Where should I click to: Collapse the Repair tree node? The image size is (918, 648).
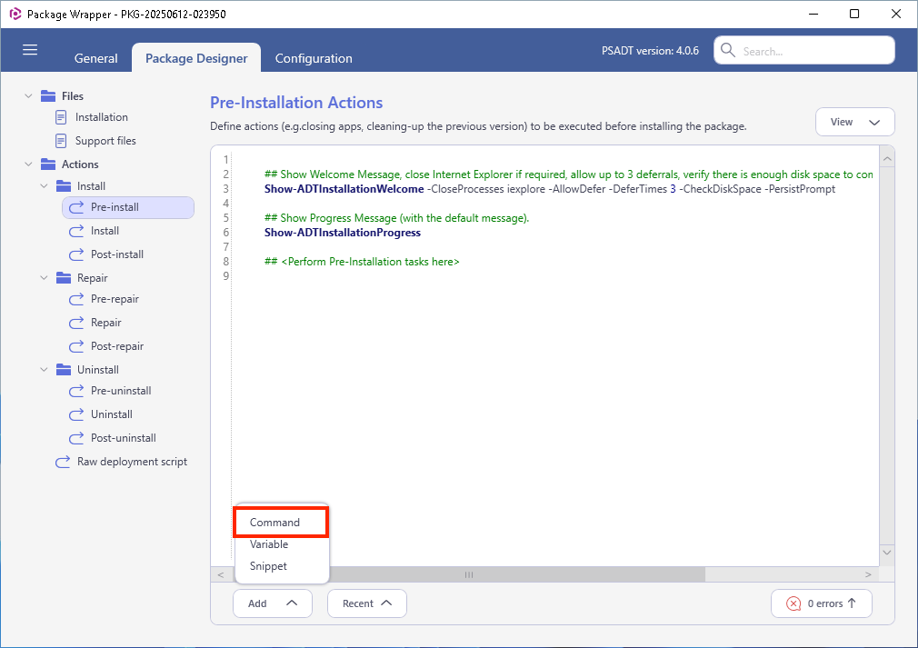pyautogui.click(x=44, y=278)
